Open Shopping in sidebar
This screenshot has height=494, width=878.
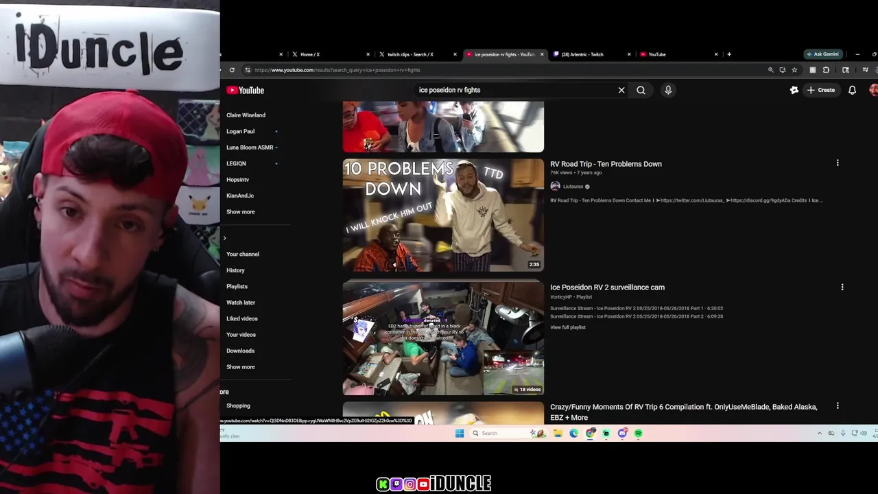coord(238,405)
